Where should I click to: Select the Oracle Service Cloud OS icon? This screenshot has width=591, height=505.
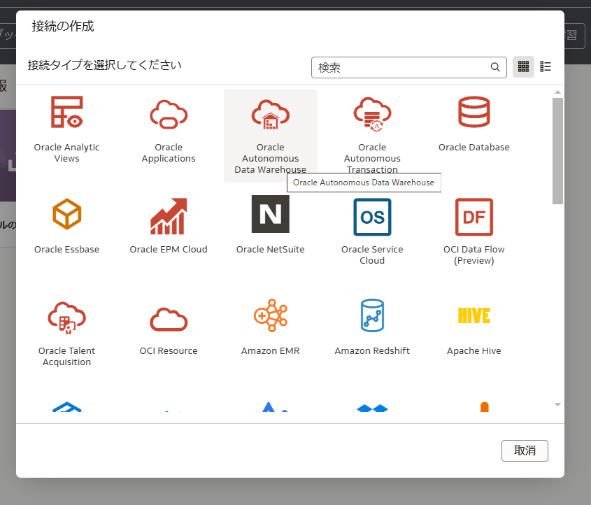[x=372, y=217]
